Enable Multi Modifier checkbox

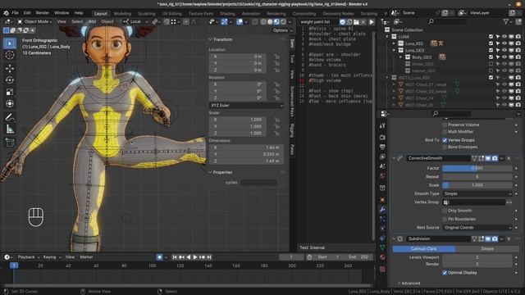tap(445, 131)
